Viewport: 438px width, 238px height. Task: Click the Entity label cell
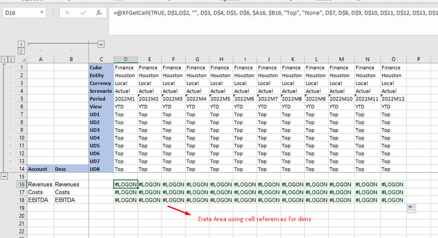coord(101,75)
